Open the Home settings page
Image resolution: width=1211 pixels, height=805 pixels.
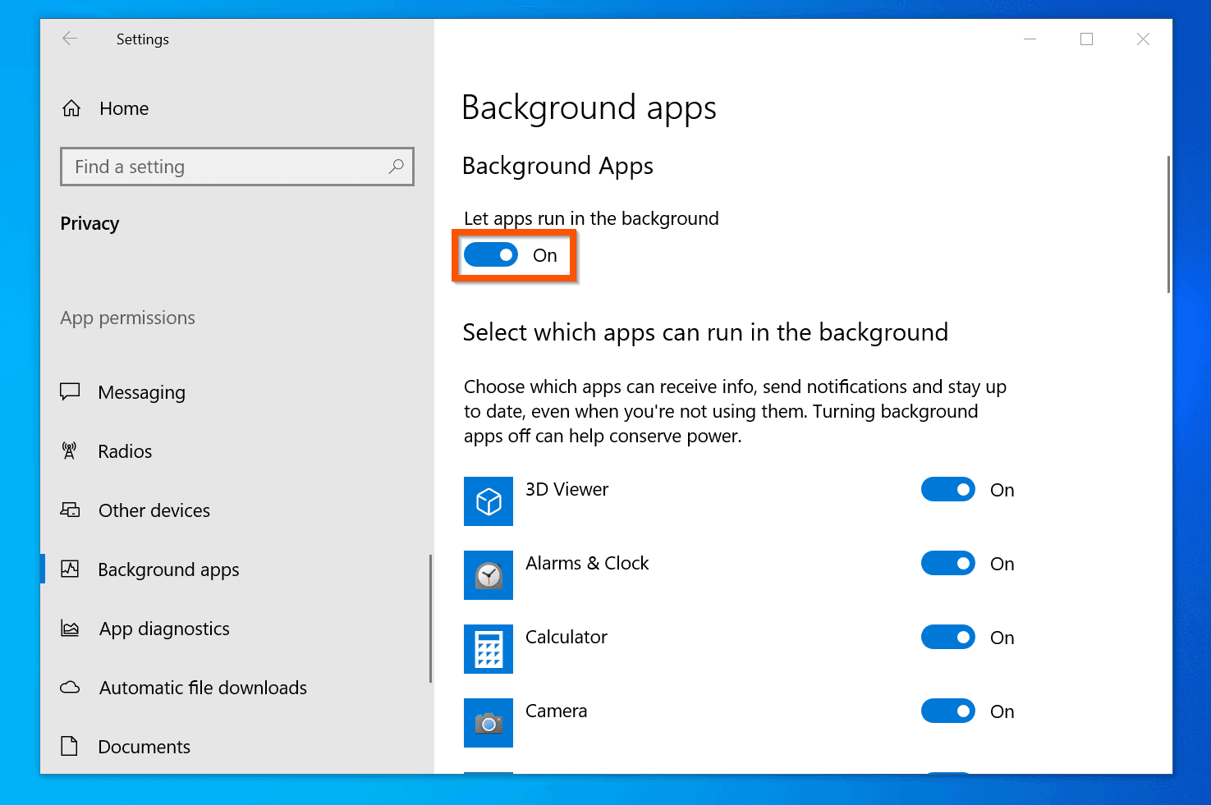coord(123,107)
